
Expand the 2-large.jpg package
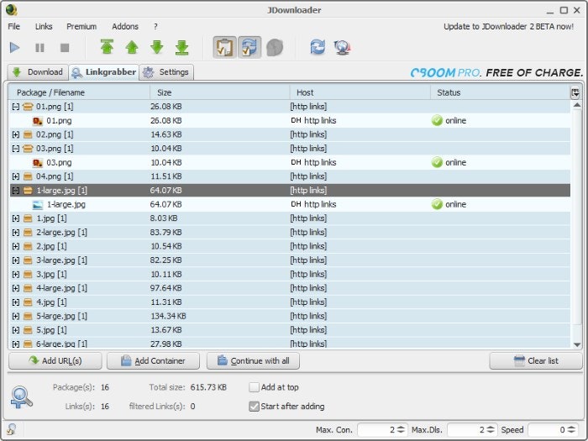(x=15, y=233)
